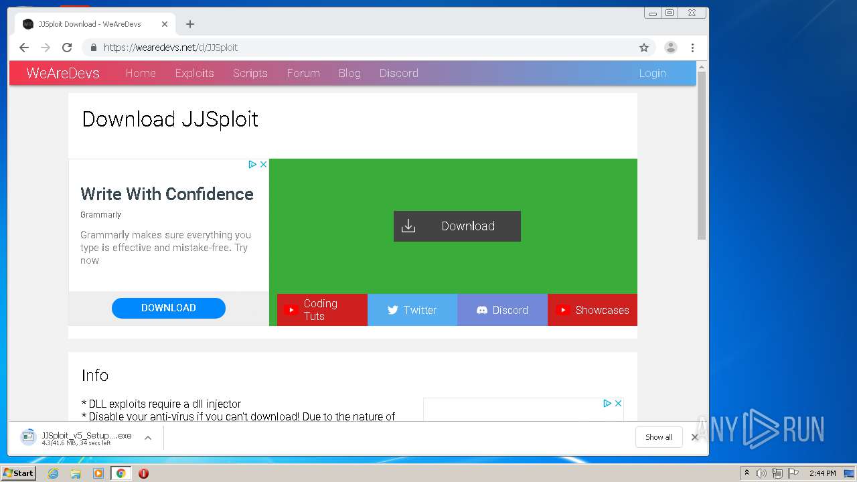The image size is (857, 482).
Task: Click the padlock site info icon
Action: pyautogui.click(x=93, y=48)
